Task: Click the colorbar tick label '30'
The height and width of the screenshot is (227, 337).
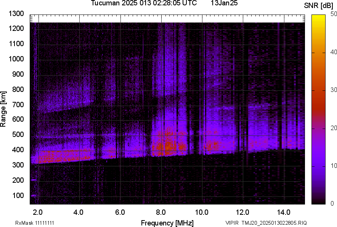Action: tap(334, 90)
